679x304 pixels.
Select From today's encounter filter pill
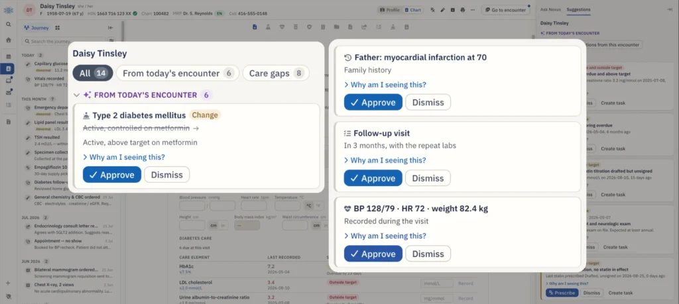178,73
